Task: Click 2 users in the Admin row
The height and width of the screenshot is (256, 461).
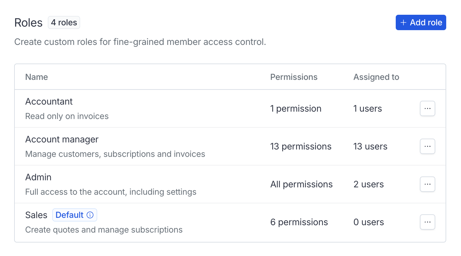Action: click(x=368, y=184)
